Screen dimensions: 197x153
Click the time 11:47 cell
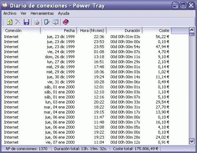click(x=99, y=117)
